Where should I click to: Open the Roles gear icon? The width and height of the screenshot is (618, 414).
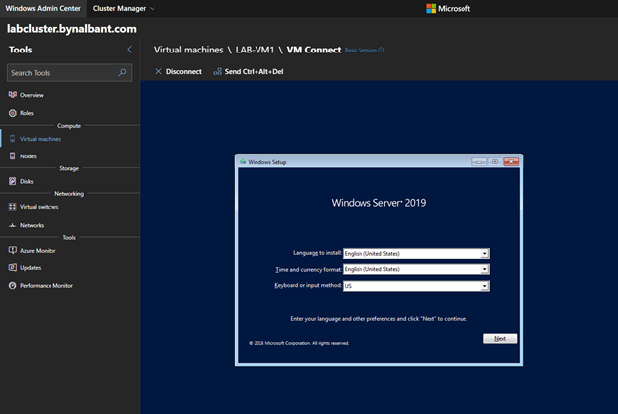(13, 113)
